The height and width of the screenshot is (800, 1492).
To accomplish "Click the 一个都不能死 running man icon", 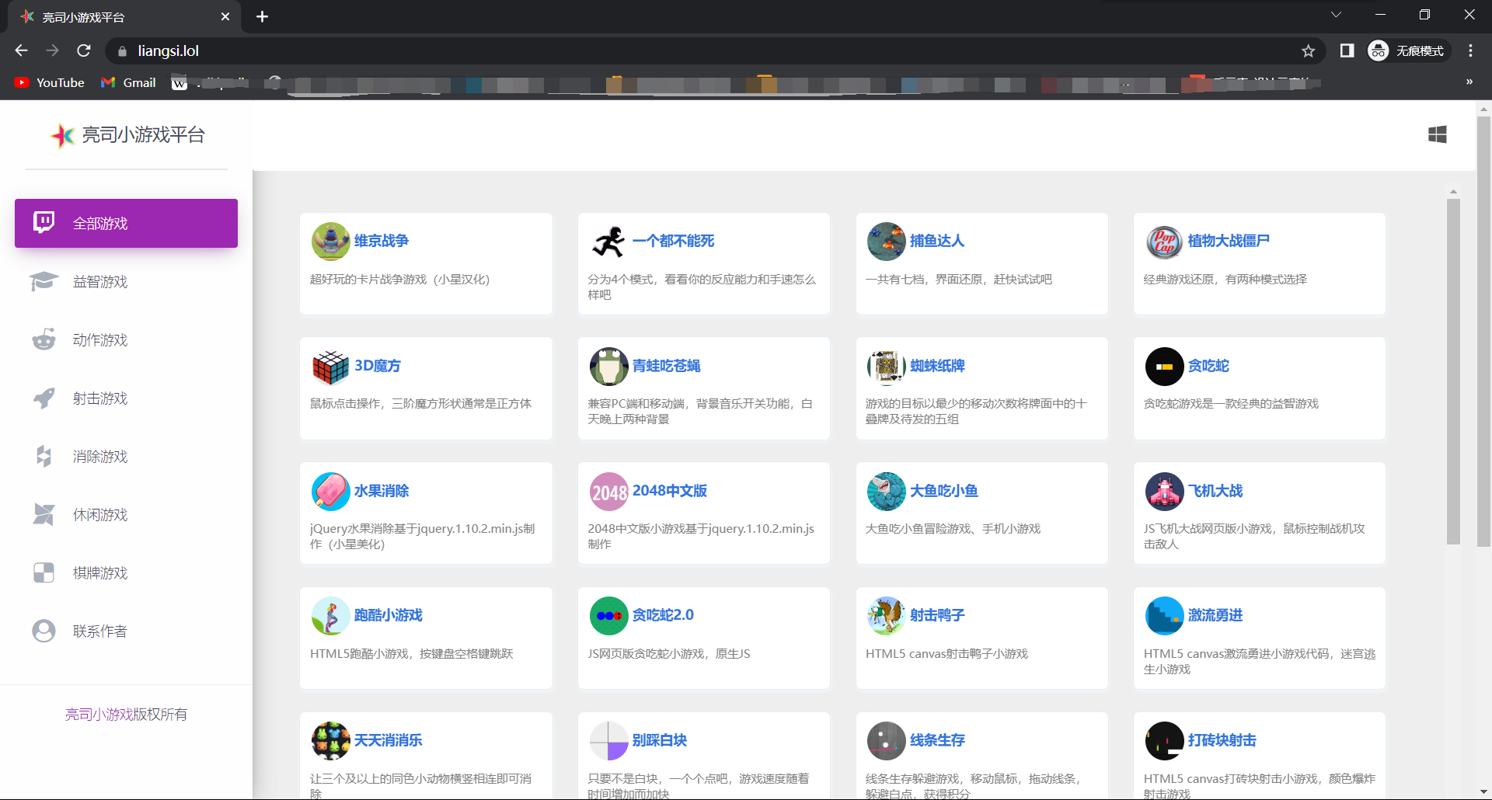I will [608, 242].
